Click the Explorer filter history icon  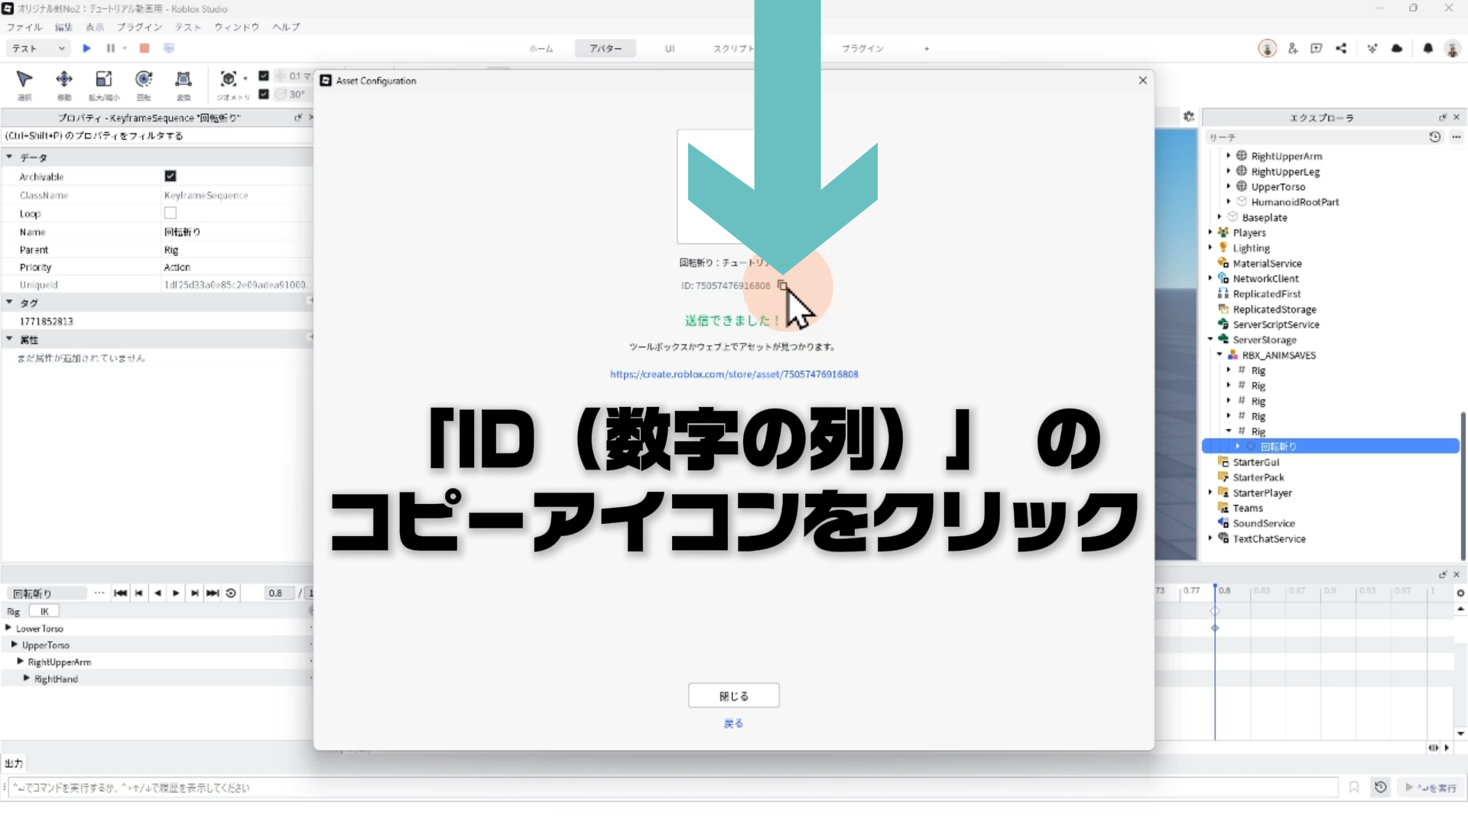pos(1434,137)
